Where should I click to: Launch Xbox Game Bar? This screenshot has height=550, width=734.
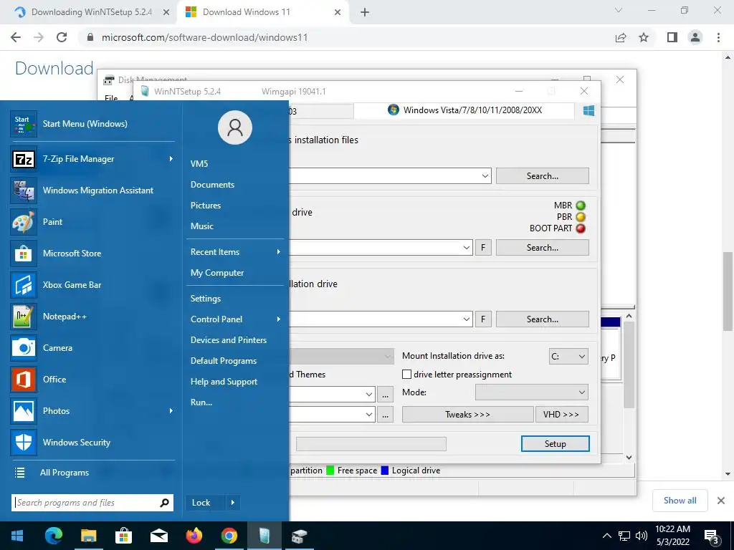(92, 285)
